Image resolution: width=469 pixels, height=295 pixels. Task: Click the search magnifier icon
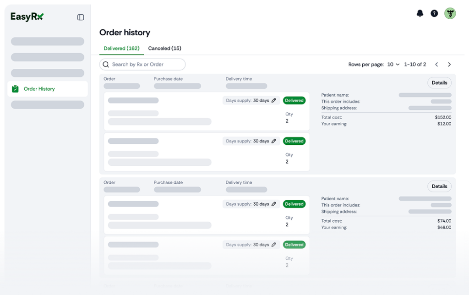(x=106, y=64)
